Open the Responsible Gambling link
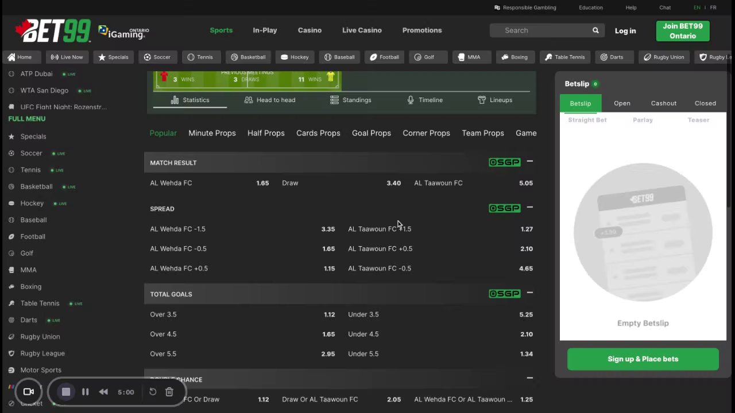 click(525, 7)
